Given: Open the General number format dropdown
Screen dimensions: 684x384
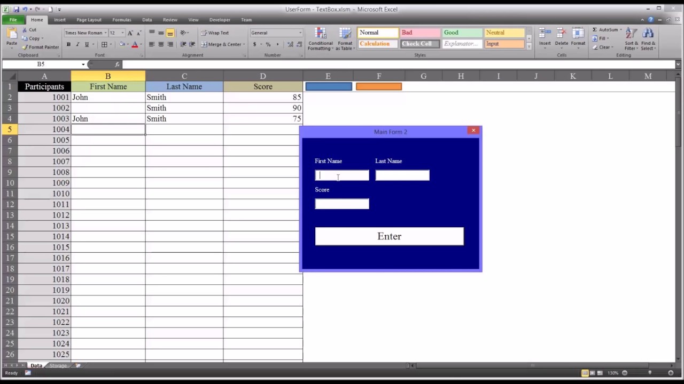Looking at the screenshot, I should [300, 33].
